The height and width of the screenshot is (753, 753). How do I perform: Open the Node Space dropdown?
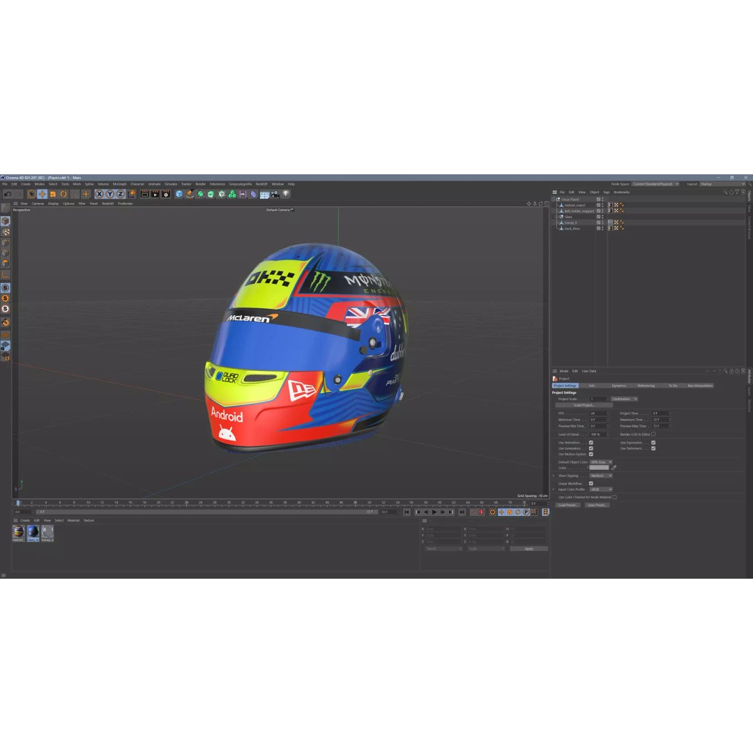point(655,184)
